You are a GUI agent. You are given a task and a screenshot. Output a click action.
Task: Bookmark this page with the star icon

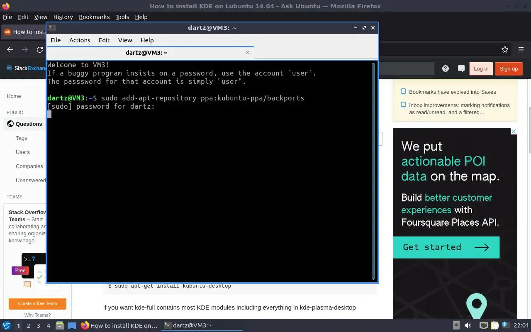[x=505, y=49]
